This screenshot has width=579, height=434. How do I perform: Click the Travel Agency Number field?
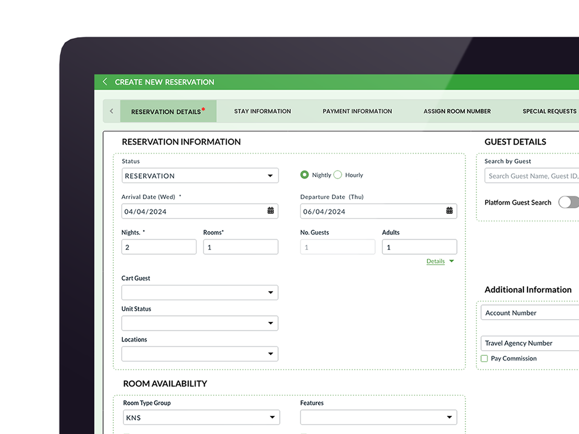530,343
